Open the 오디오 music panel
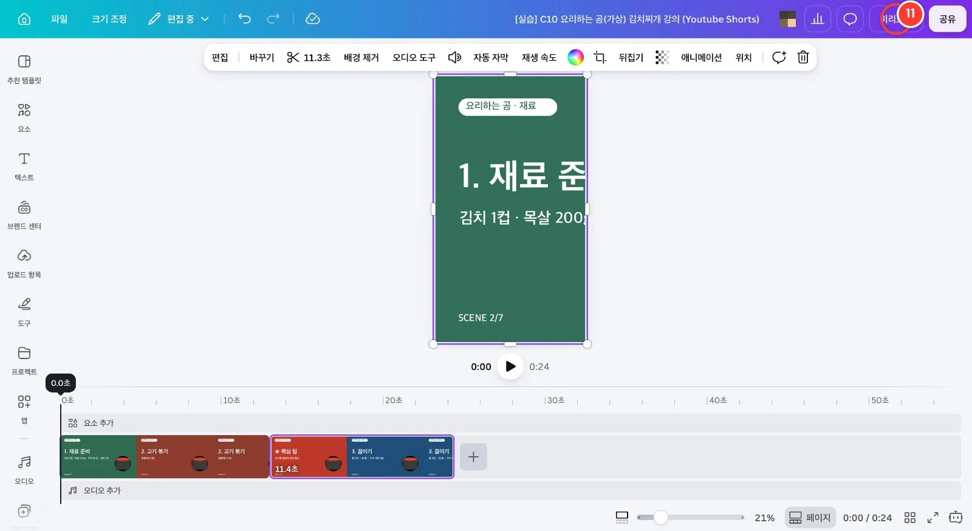The image size is (972, 531). (24, 470)
